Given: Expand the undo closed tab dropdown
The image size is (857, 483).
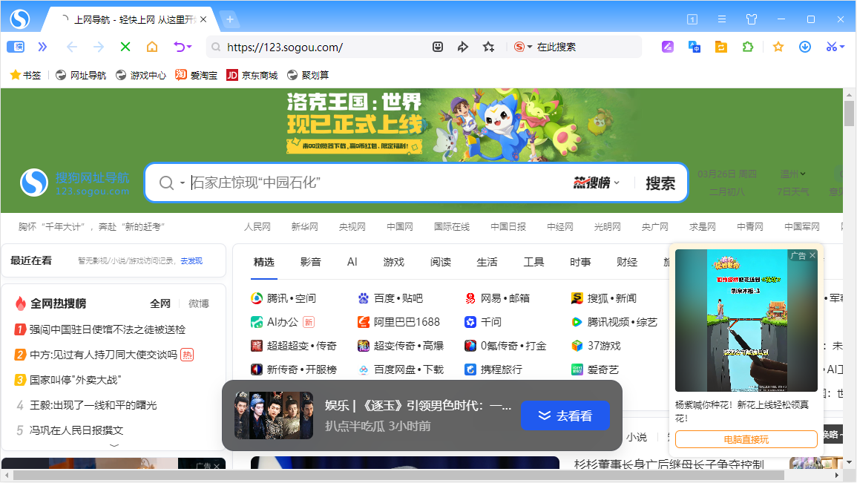Looking at the screenshot, I should pyautogui.click(x=189, y=47).
